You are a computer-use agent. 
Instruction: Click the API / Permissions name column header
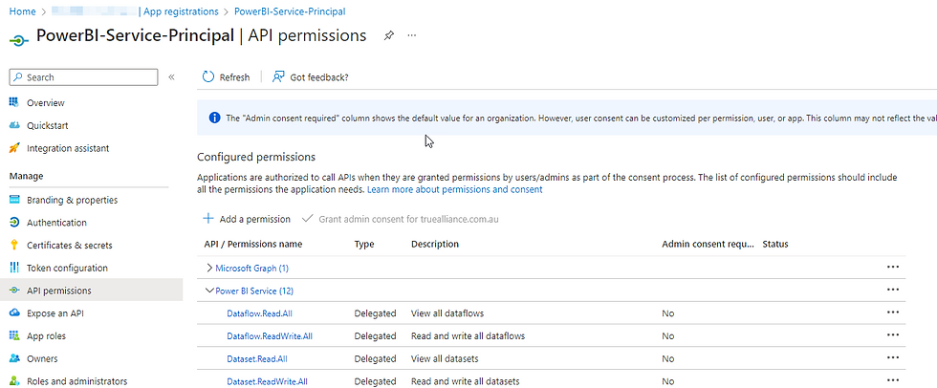252,244
